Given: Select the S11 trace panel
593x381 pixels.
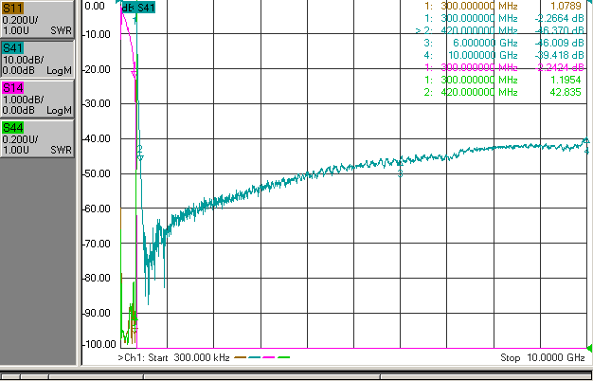Looking at the screenshot, I should 37,19.
